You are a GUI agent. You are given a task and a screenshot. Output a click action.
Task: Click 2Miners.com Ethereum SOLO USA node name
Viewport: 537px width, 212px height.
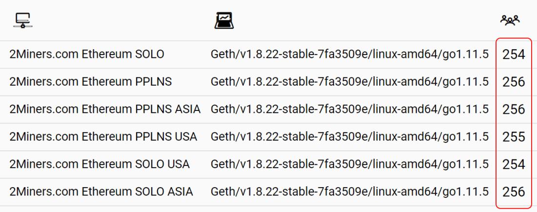click(x=99, y=164)
